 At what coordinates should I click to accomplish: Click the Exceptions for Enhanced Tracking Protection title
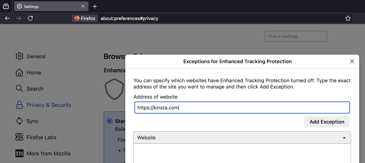click(238, 61)
